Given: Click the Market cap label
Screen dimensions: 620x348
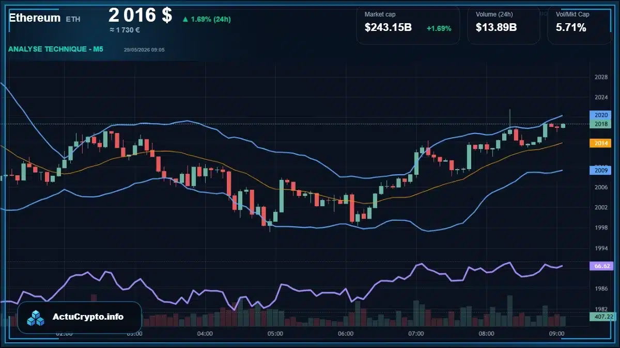Looking at the screenshot, I should 380,14.
